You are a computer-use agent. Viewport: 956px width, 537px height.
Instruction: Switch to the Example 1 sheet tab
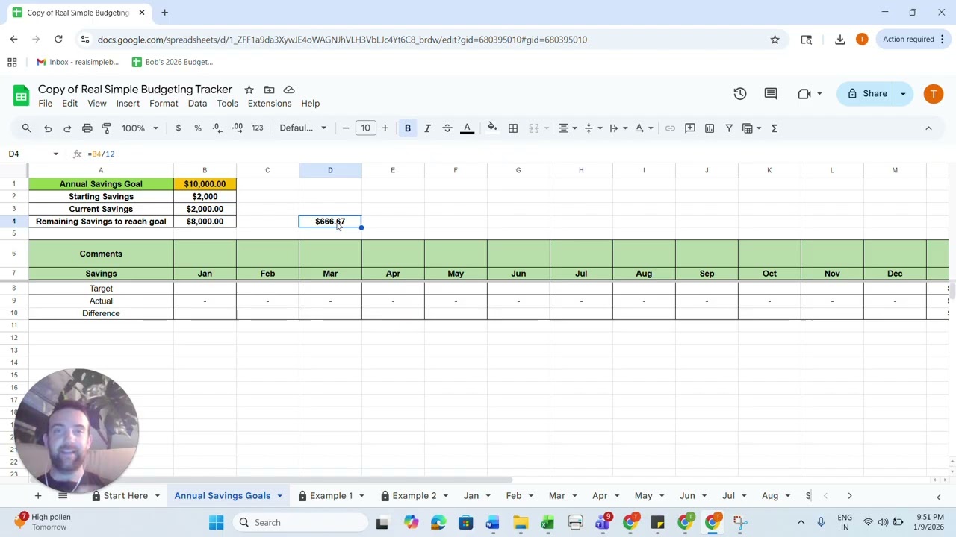click(331, 496)
